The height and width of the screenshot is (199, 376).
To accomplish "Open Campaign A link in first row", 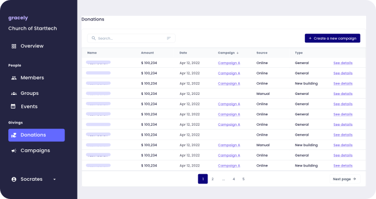I will [x=229, y=63].
